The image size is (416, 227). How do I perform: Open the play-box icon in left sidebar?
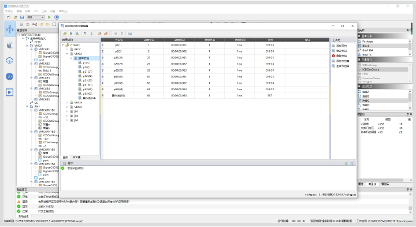pos(10,92)
